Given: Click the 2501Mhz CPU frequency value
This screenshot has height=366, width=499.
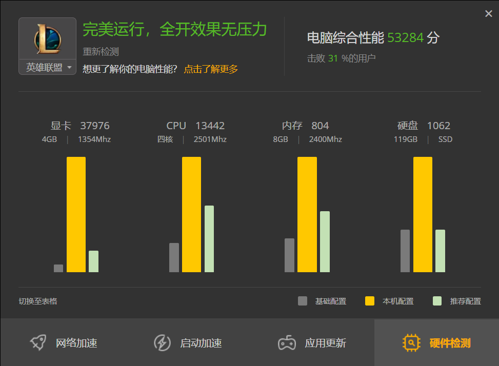Looking at the screenshot, I should (x=210, y=139).
